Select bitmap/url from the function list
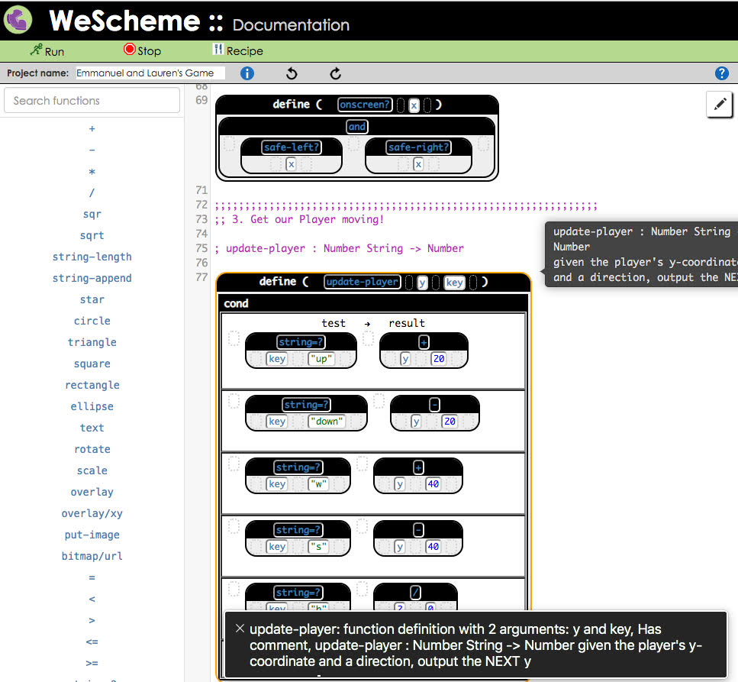The width and height of the screenshot is (738, 682). [x=92, y=556]
